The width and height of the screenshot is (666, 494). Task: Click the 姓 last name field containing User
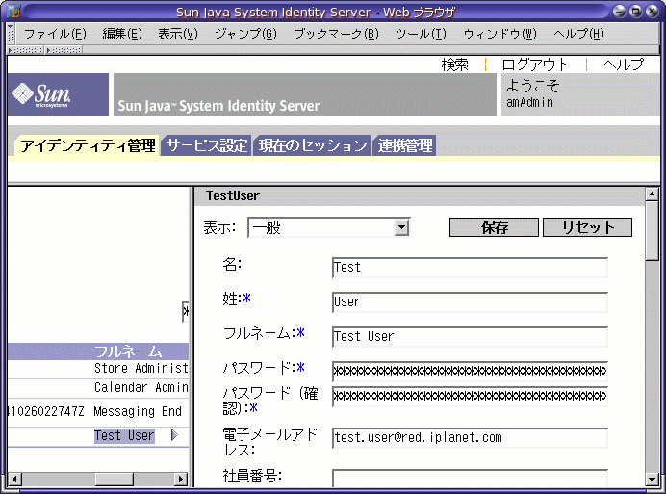click(470, 302)
